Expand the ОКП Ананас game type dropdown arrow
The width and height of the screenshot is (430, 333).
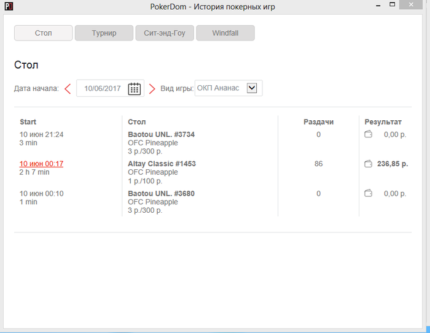point(252,88)
